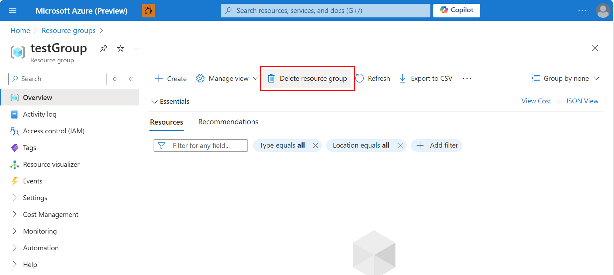614x275 pixels.
Task: Switch to the Recommendations tab
Action: click(x=228, y=122)
